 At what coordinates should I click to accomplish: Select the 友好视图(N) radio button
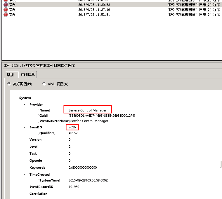(9, 84)
